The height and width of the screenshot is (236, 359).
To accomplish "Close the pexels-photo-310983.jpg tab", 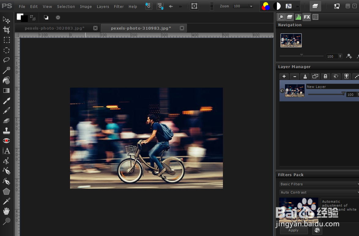I will (182, 28).
